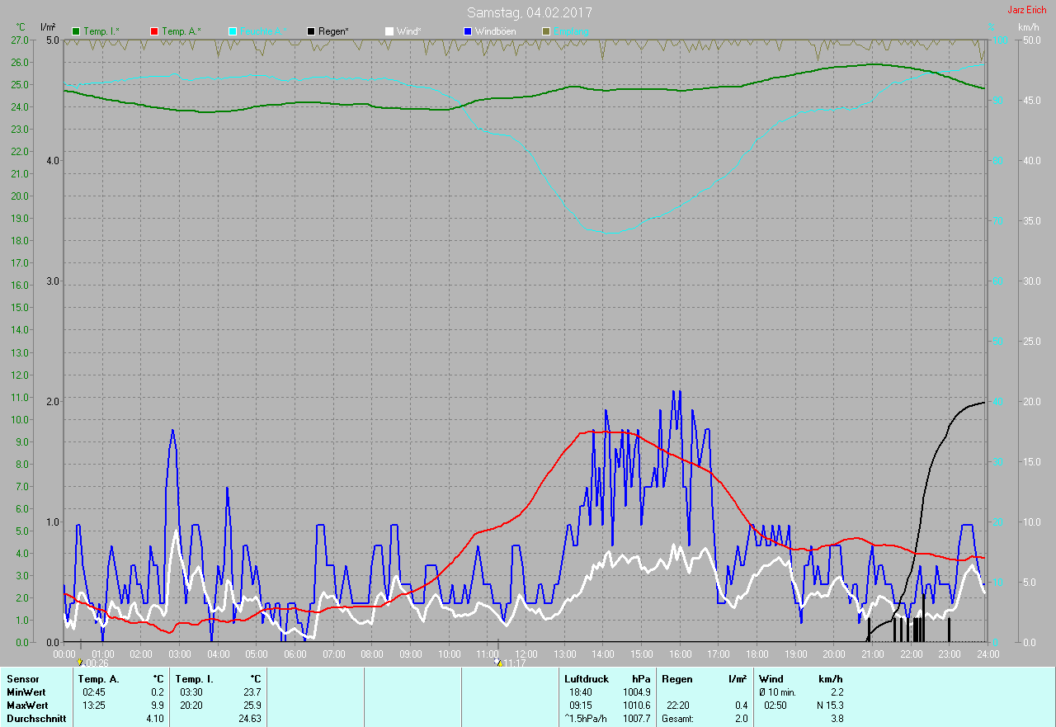Toggle the Wind* series label in legend
Viewport: 1056px width, 727px height.
coord(408,31)
